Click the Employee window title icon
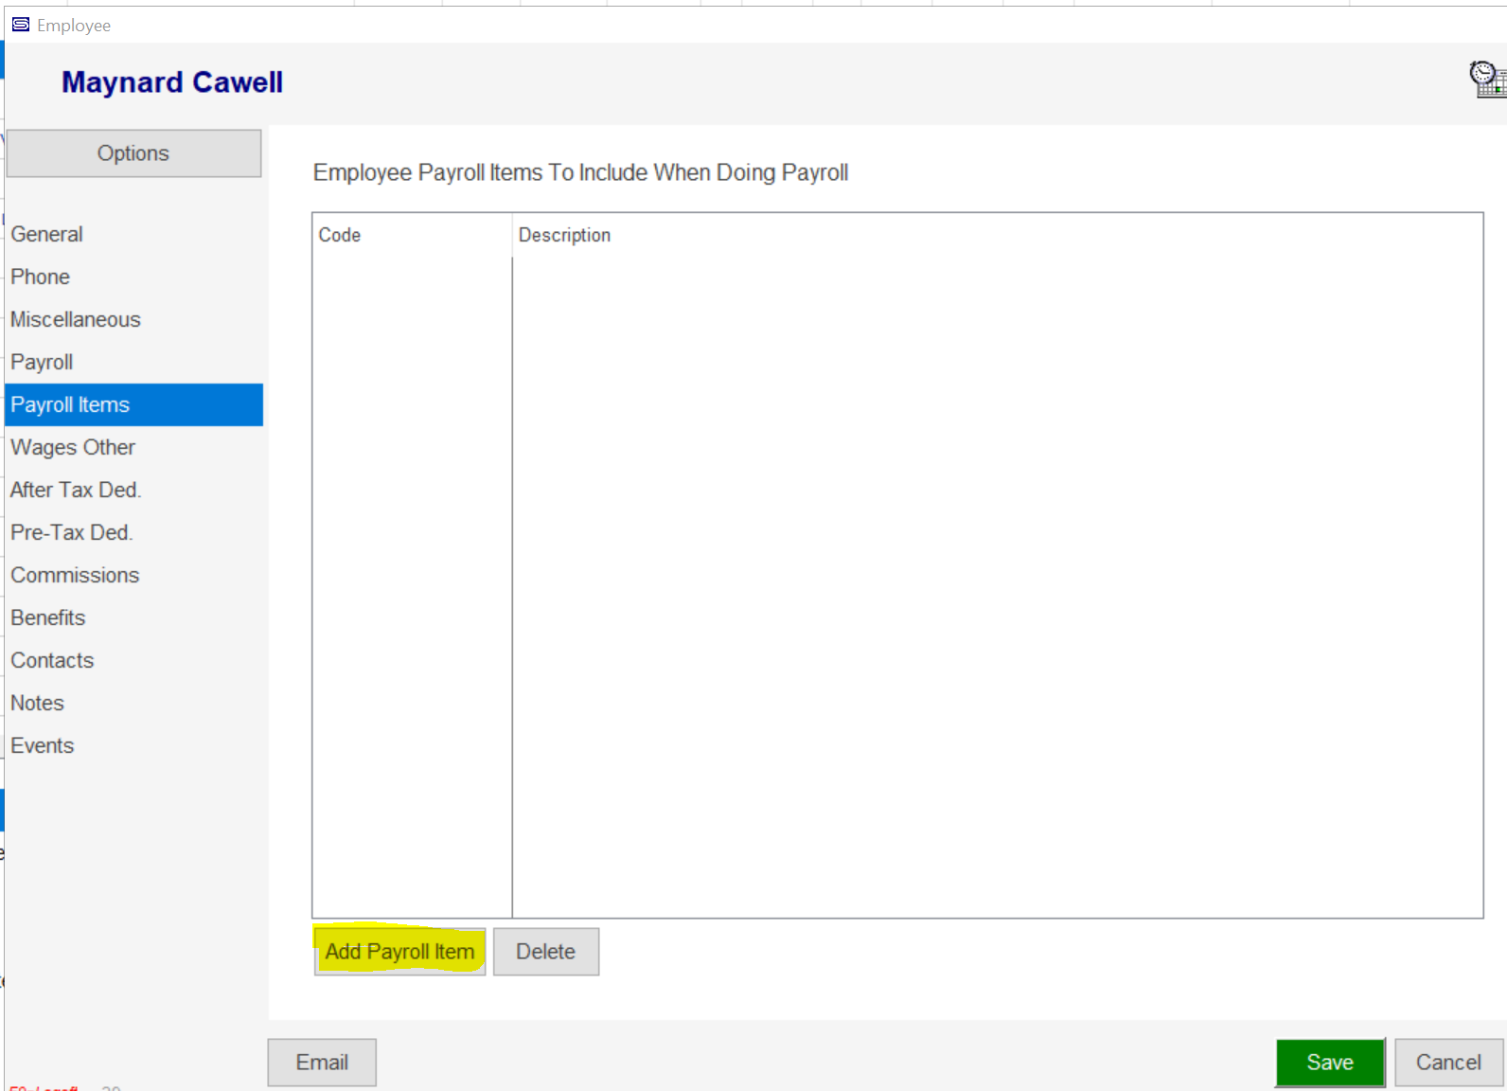This screenshot has height=1091, width=1507. [21, 25]
